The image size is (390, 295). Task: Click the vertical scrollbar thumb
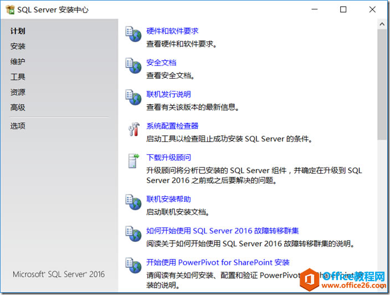tap(382, 85)
